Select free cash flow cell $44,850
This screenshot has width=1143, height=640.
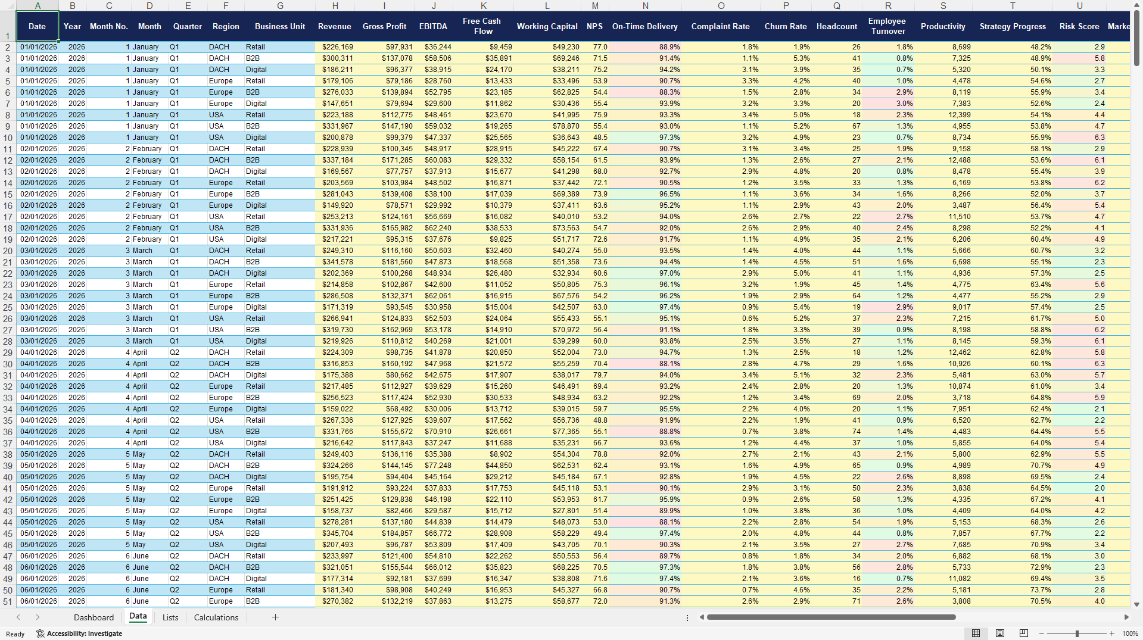tap(483, 466)
